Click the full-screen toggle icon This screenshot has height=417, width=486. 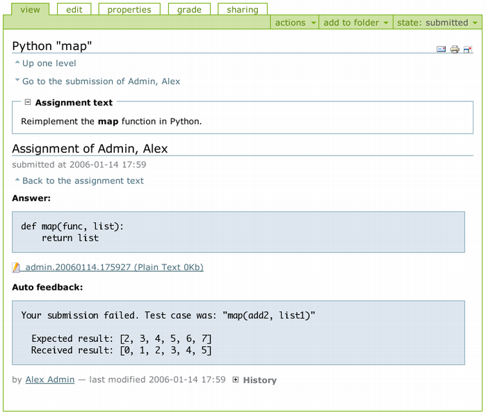coord(468,49)
